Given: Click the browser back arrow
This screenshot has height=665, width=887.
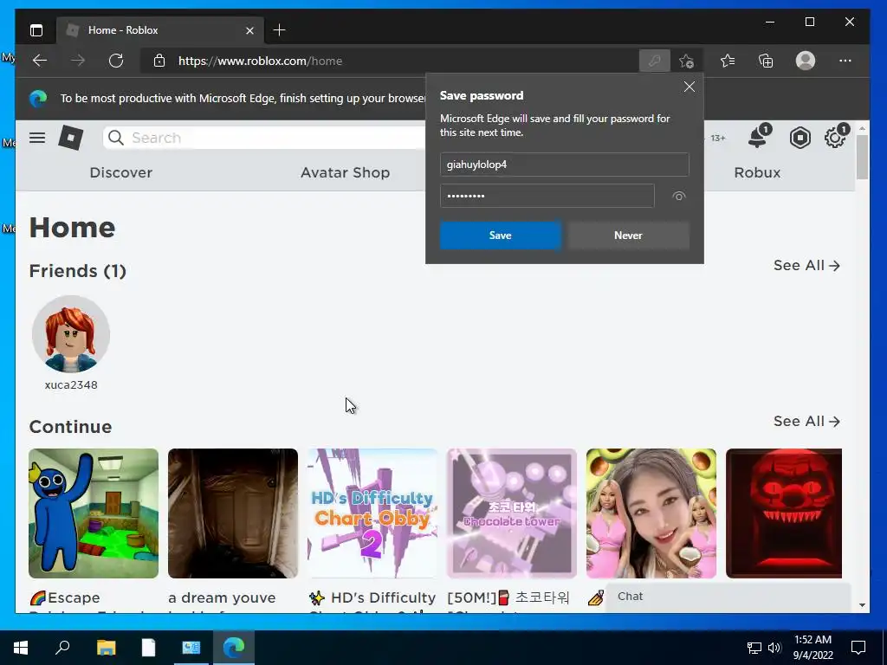Looking at the screenshot, I should [x=40, y=61].
